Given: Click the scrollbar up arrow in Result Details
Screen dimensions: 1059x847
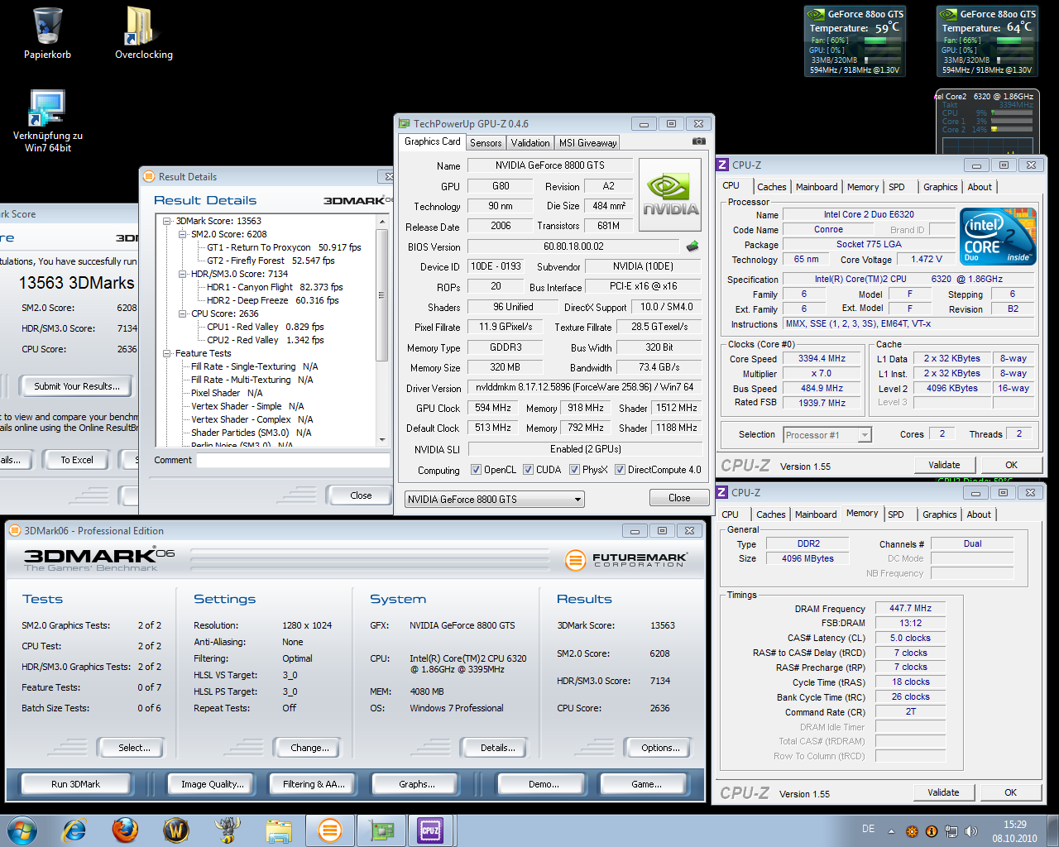Looking at the screenshot, I should (x=381, y=222).
